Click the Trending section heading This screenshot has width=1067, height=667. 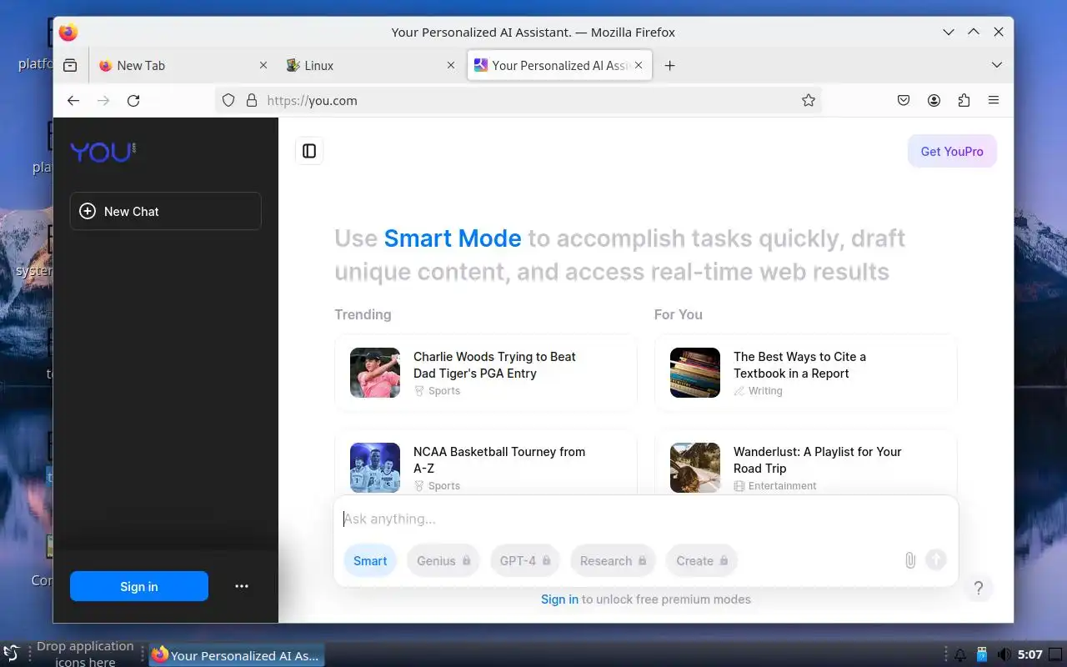pos(363,314)
